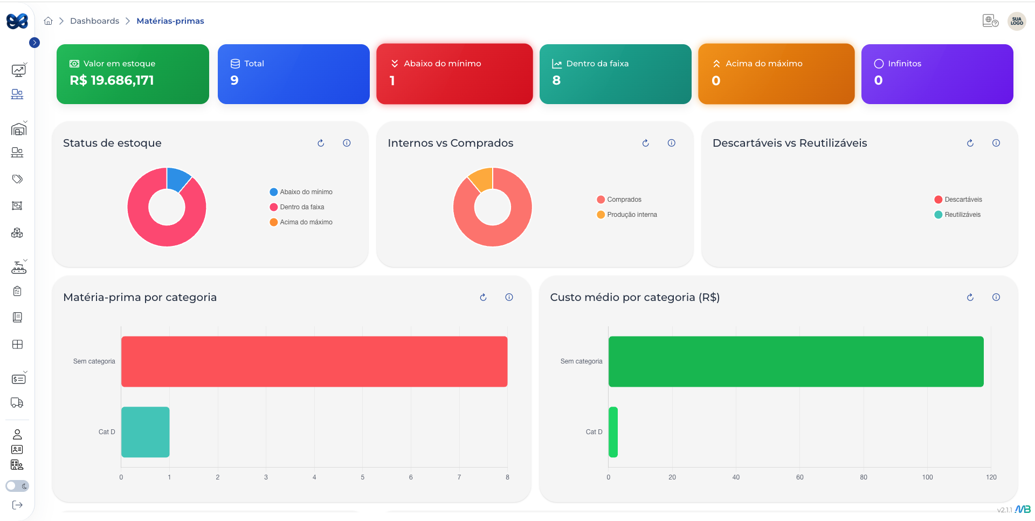
Task: Expand the sidebar with the blue arrow
Action: click(34, 42)
